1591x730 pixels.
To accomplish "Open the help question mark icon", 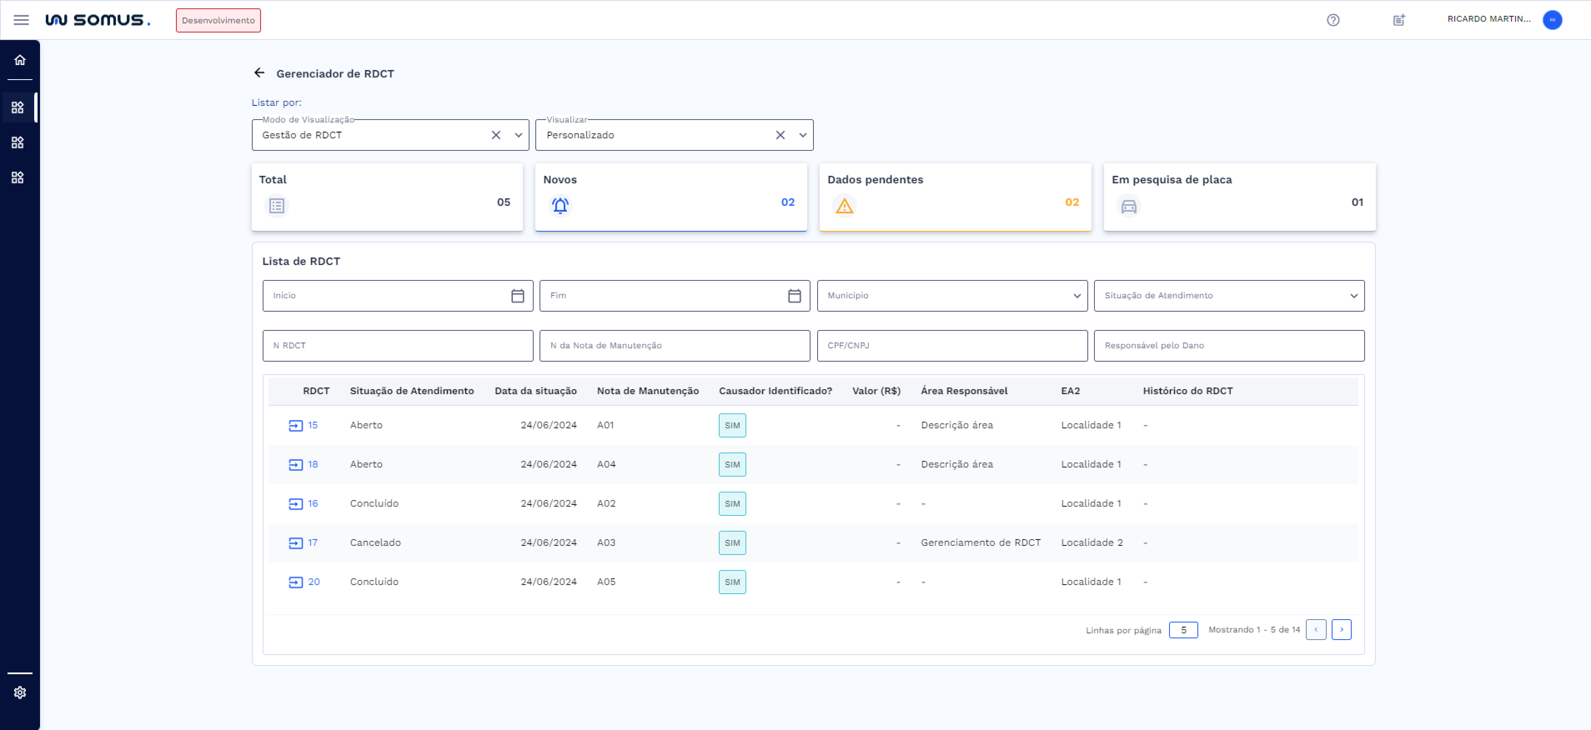I will (1333, 20).
